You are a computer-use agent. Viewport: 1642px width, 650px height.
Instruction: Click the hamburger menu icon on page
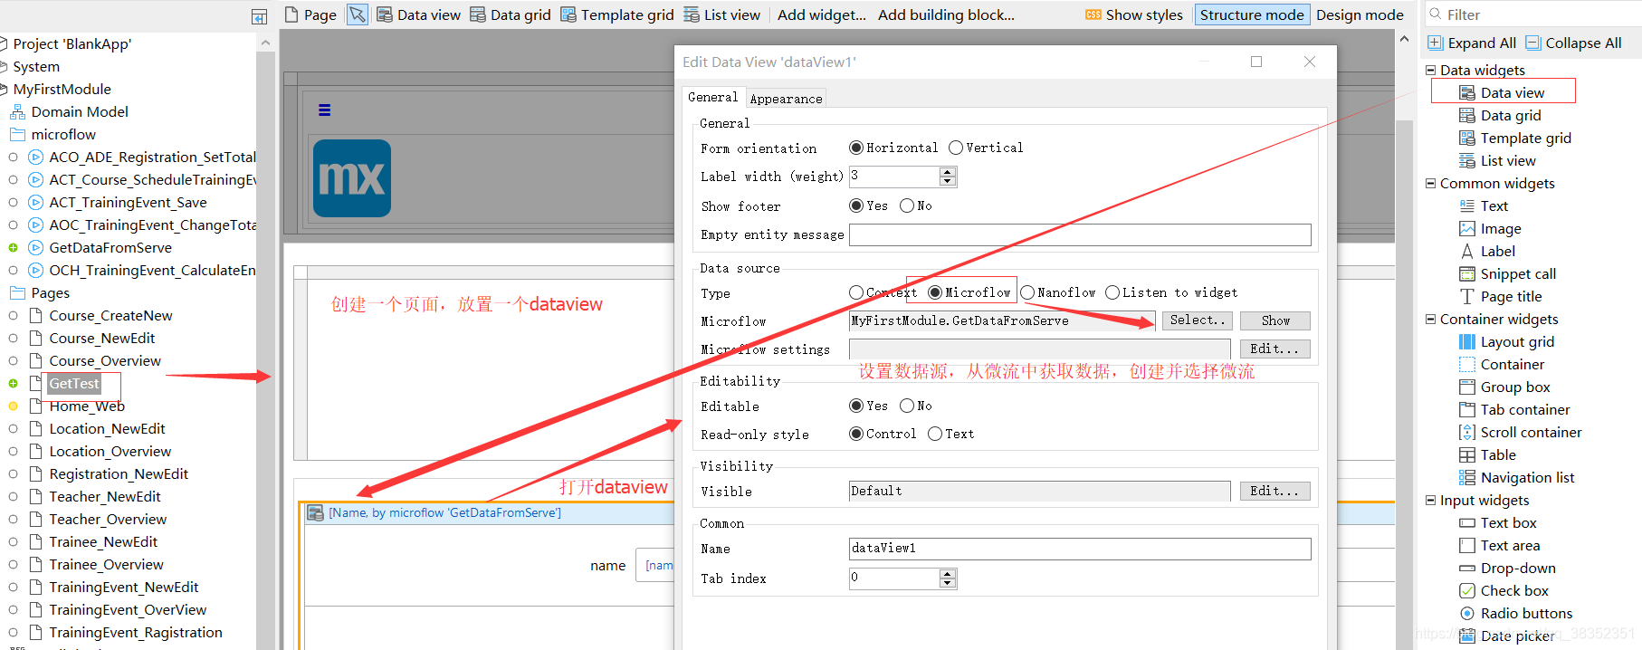[x=324, y=110]
